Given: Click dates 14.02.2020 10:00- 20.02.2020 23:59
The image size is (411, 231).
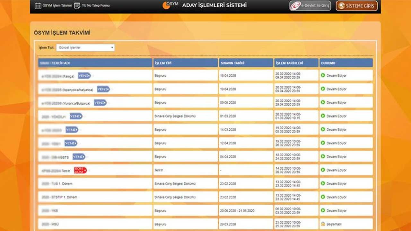Looking at the screenshot, I should [x=288, y=170].
